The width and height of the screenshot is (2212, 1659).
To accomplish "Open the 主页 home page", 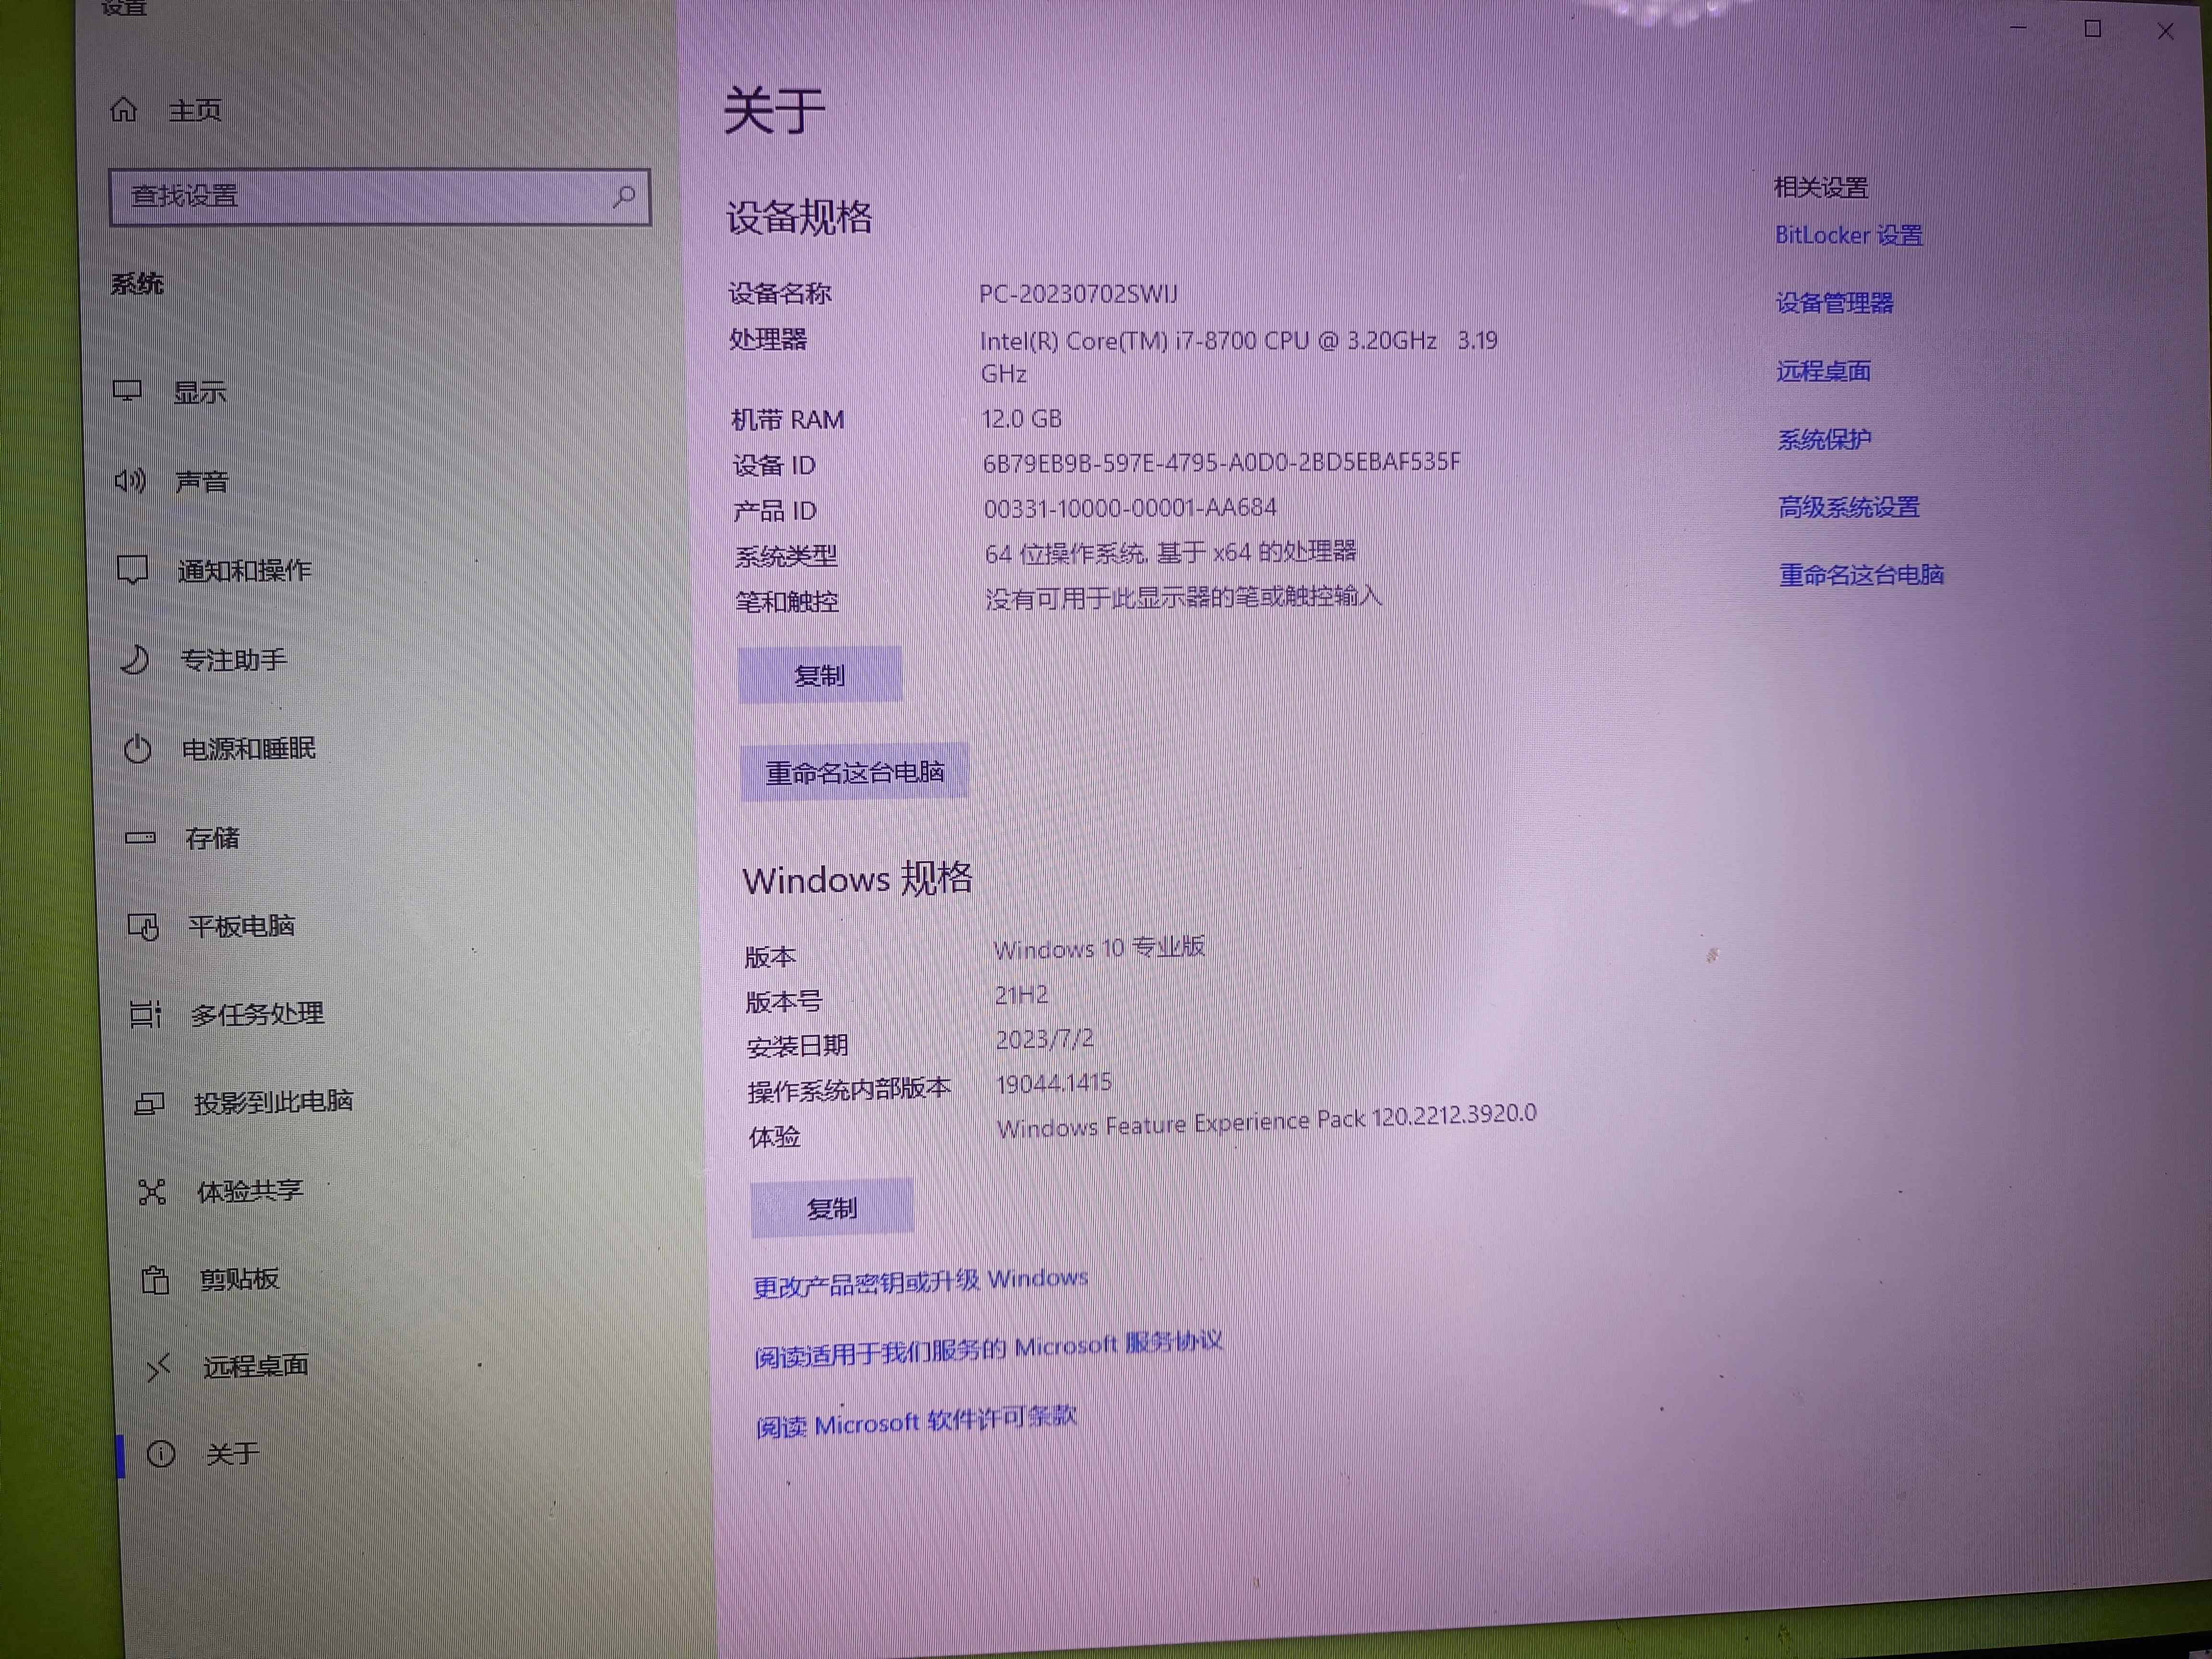I will coord(195,110).
